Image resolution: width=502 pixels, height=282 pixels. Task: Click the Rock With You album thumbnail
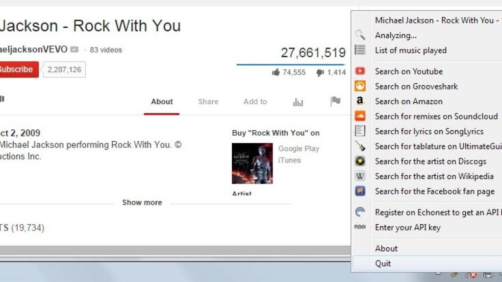(x=252, y=163)
